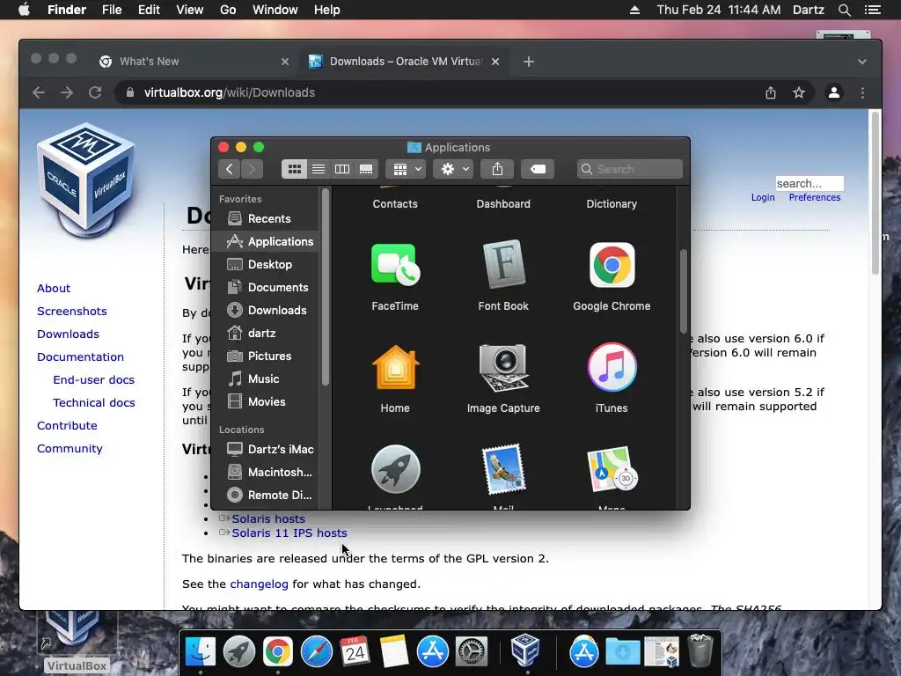Click Chrome's share page icon

coord(771,92)
